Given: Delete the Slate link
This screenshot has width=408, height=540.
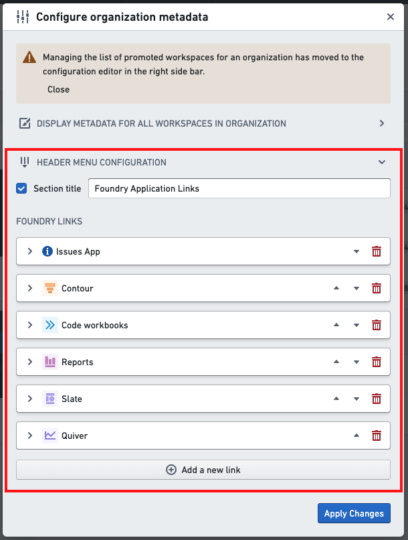Looking at the screenshot, I should (x=377, y=399).
